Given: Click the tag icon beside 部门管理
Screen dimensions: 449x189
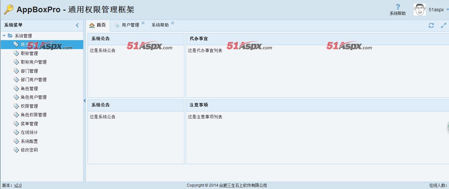Looking at the screenshot, I should tap(16, 71).
